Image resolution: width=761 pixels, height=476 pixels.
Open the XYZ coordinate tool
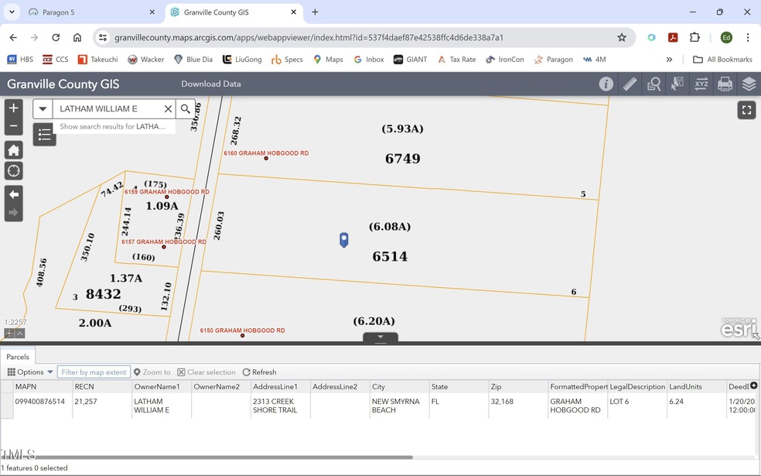tap(701, 84)
